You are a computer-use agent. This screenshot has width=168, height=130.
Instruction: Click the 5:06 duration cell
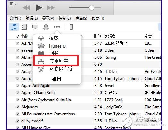[x=98, y=57]
